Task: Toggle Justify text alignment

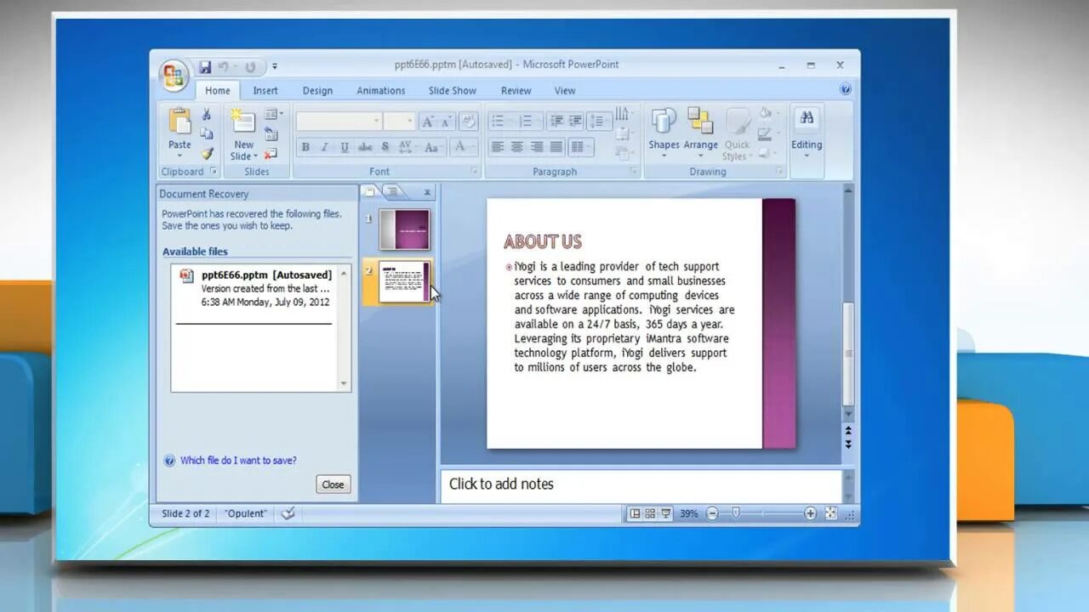Action: 556,147
